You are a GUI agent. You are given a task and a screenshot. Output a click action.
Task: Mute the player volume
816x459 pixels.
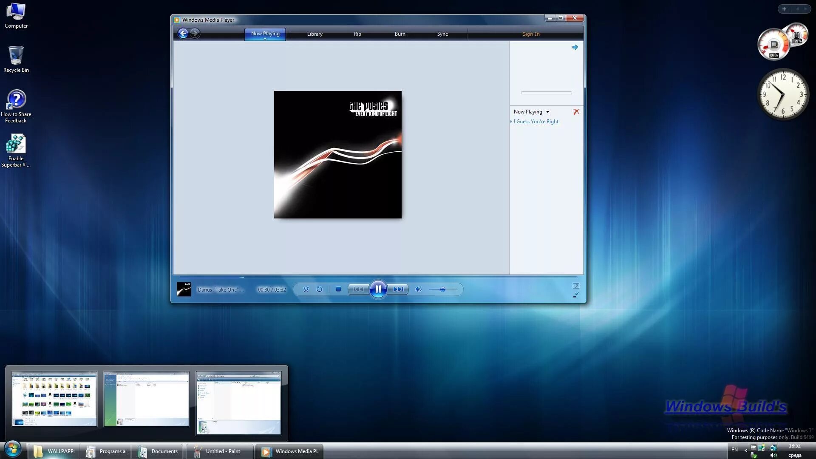(x=418, y=289)
